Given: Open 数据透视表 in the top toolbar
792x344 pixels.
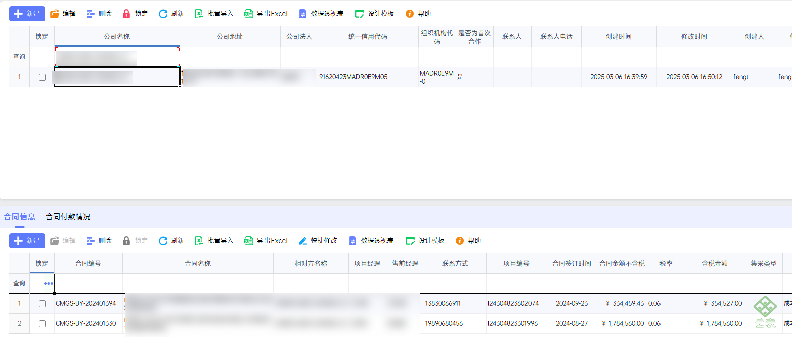Looking at the screenshot, I should coord(321,14).
